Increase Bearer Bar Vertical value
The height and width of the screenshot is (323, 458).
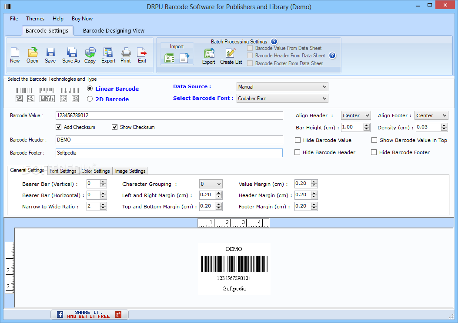pos(103,182)
